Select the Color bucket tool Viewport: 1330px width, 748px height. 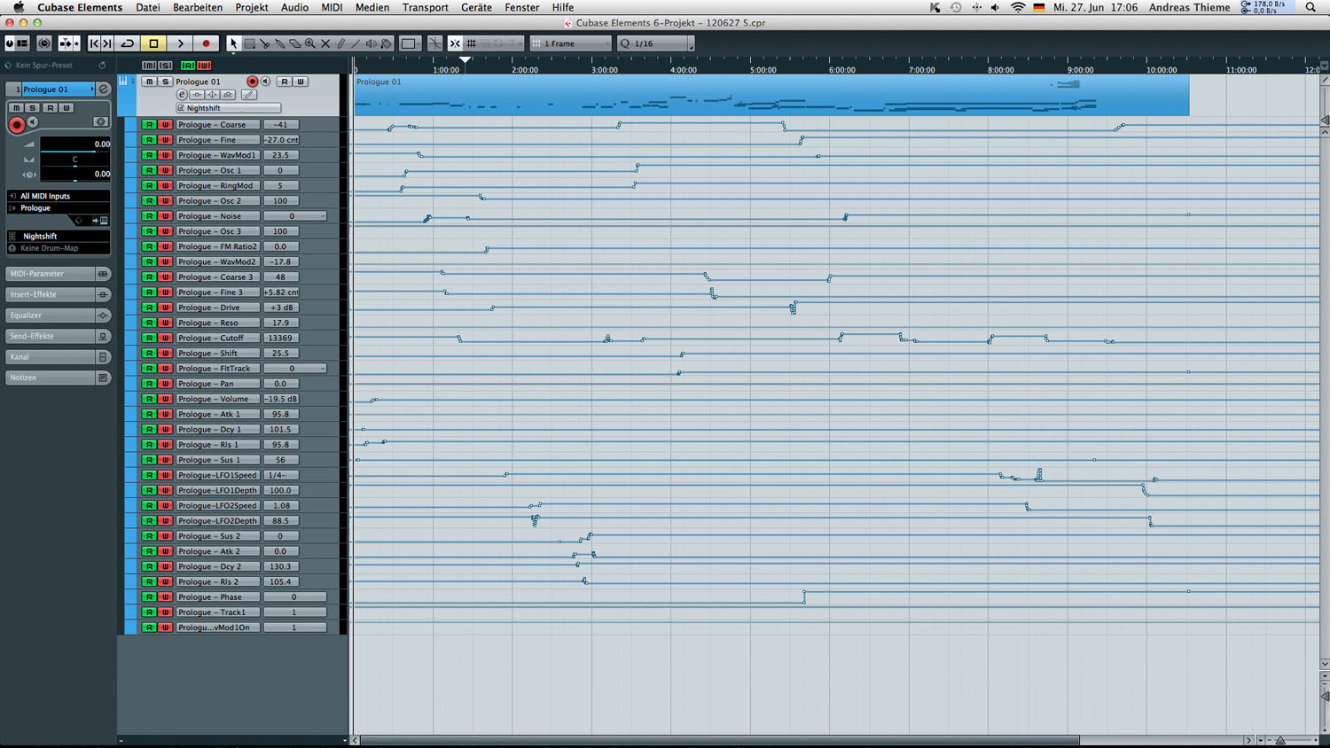[386, 43]
